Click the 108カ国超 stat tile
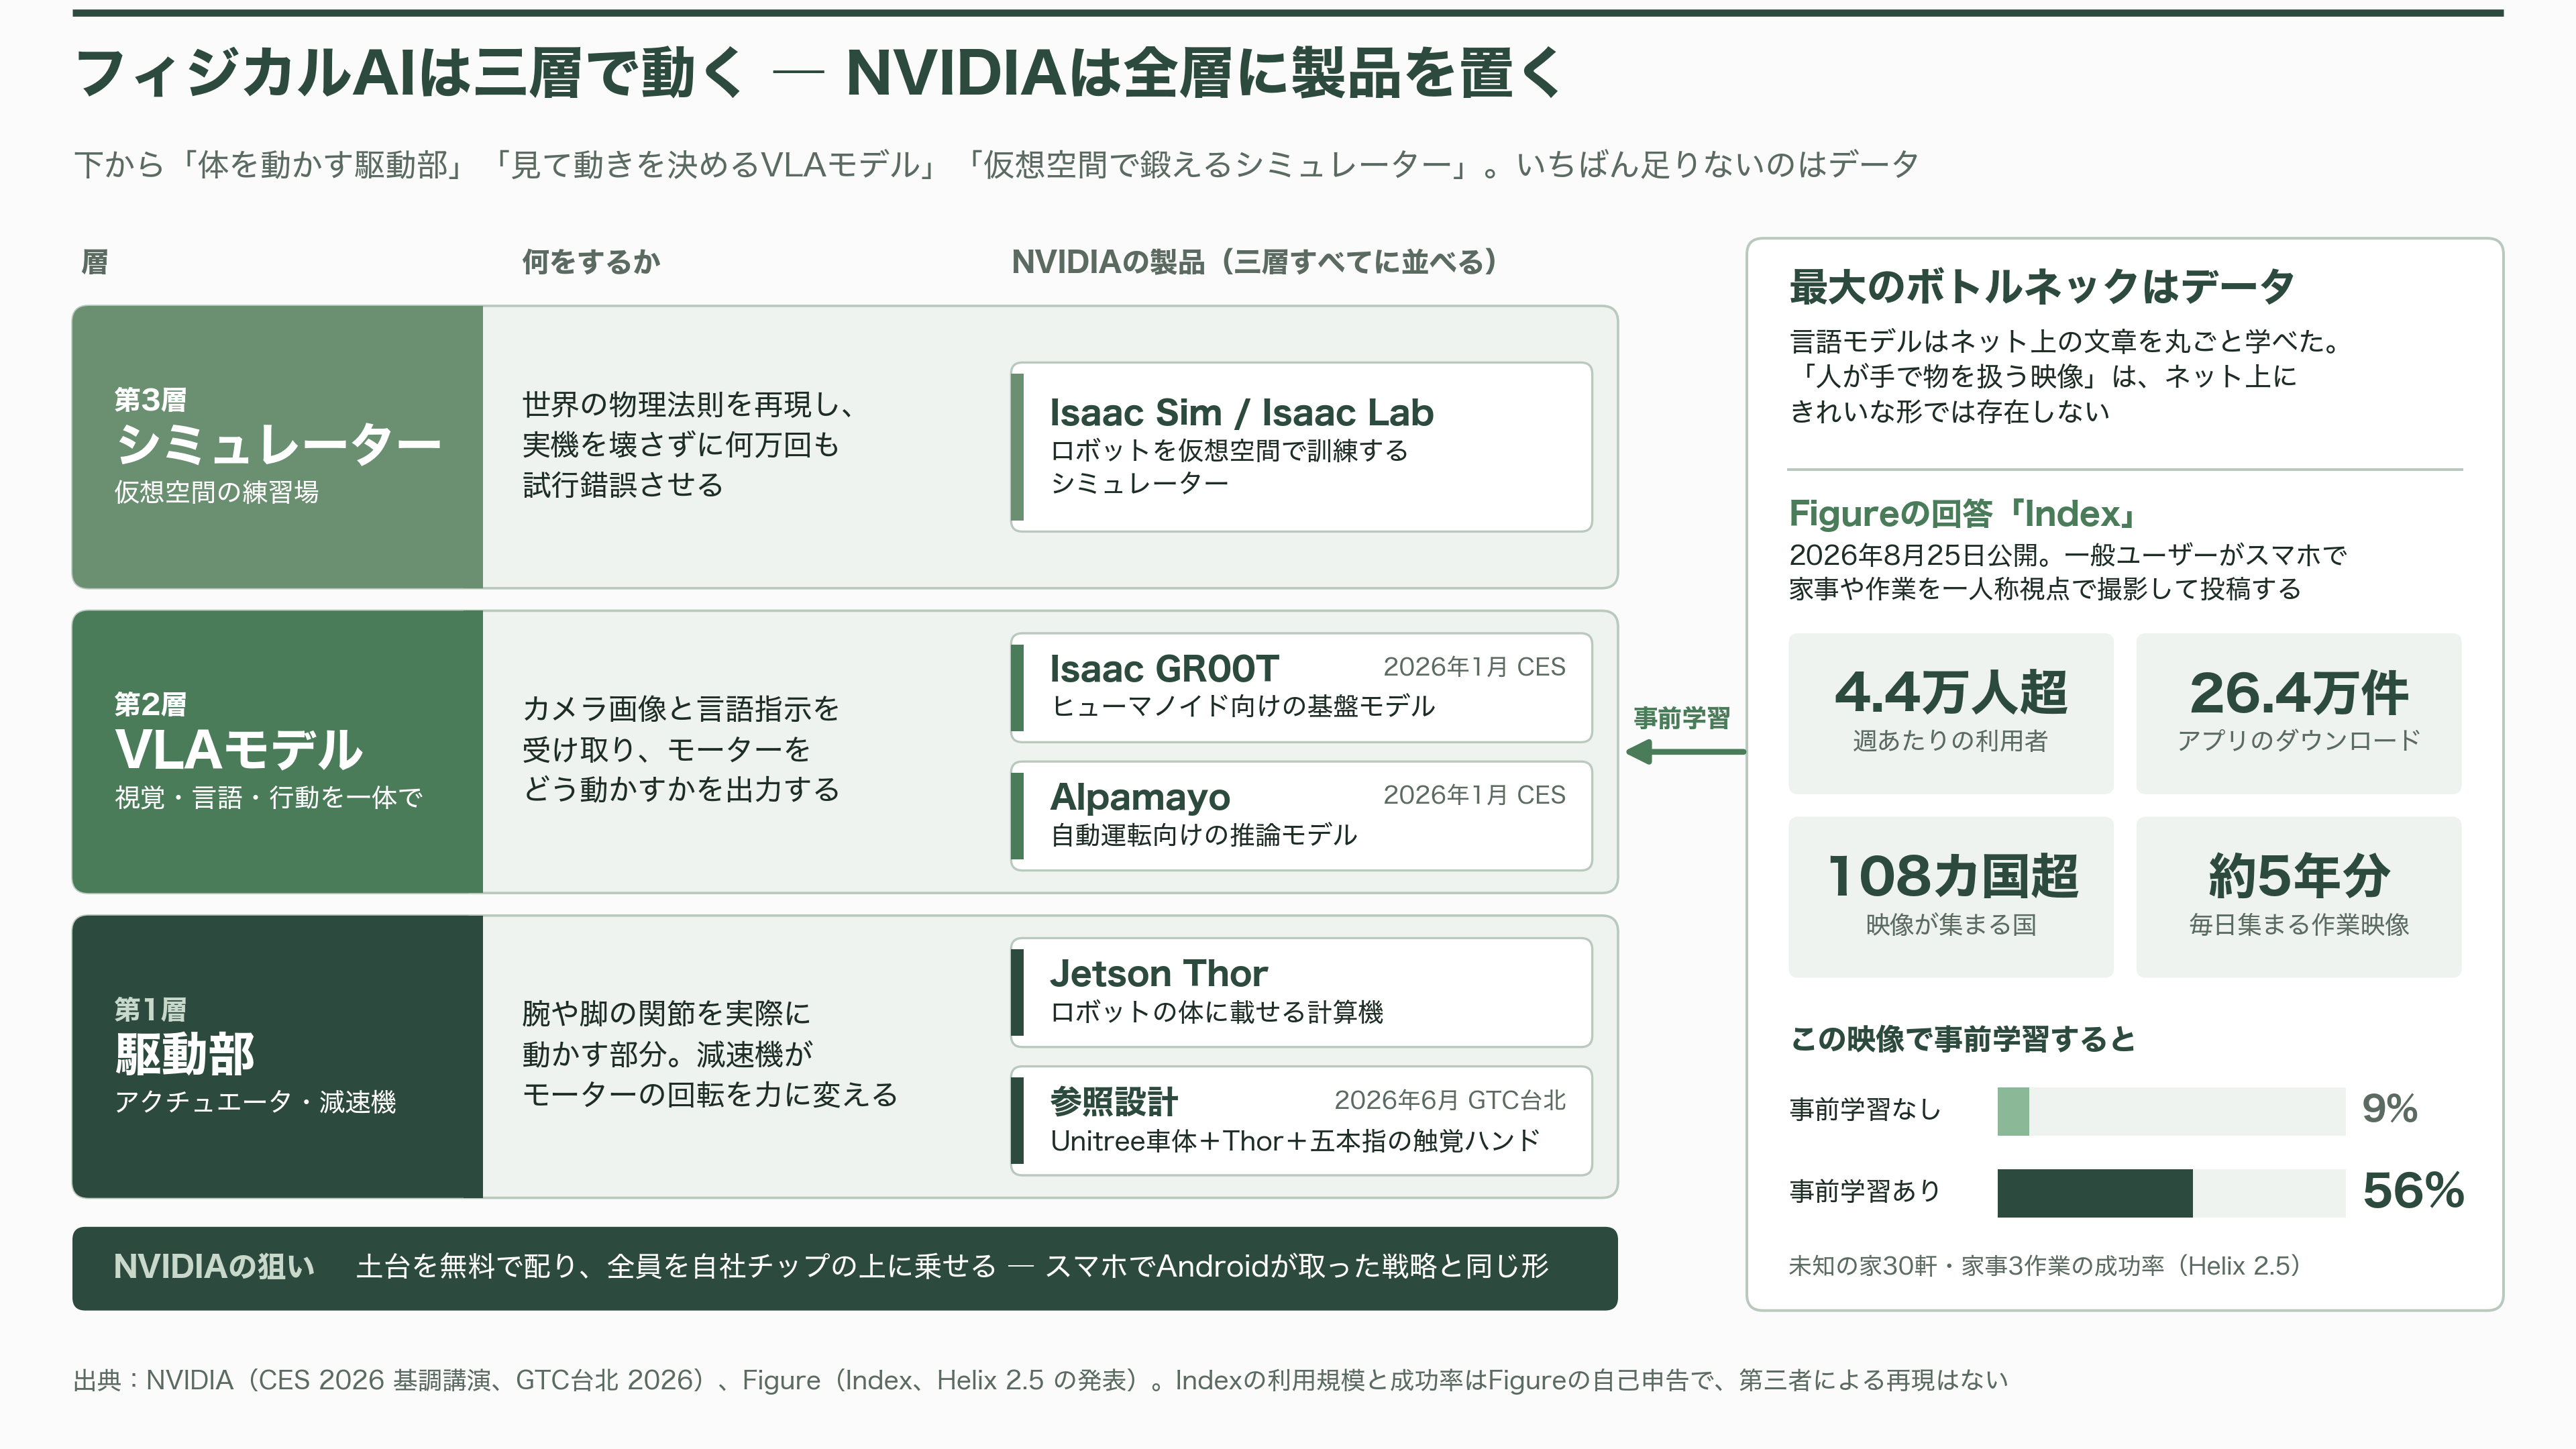Viewport: 2576px width, 1449px height. pyautogui.click(x=1950, y=897)
